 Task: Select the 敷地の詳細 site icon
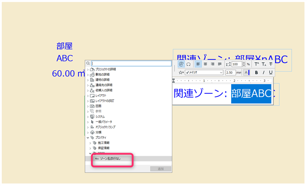click(x=92, y=75)
